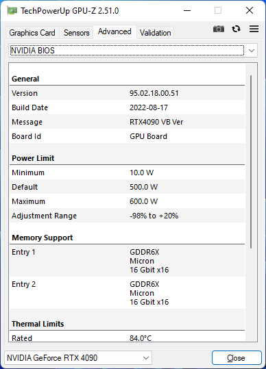Take a screenshot with the camera icon
This screenshot has width=266, height=369.
[x=219, y=29]
